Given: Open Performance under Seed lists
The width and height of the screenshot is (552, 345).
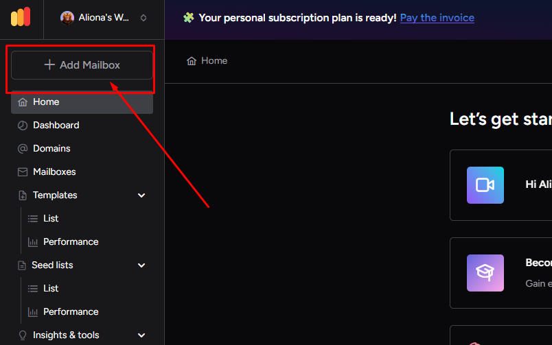Looking at the screenshot, I should 70,312.
